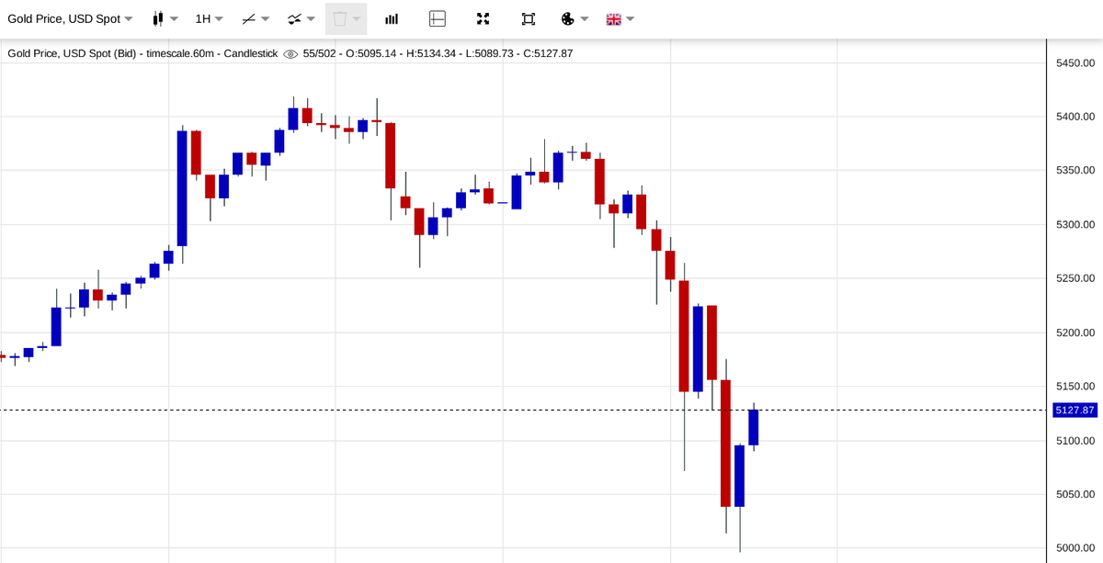
Task: Click the 5350.00 price axis label
Action: [1075, 170]
